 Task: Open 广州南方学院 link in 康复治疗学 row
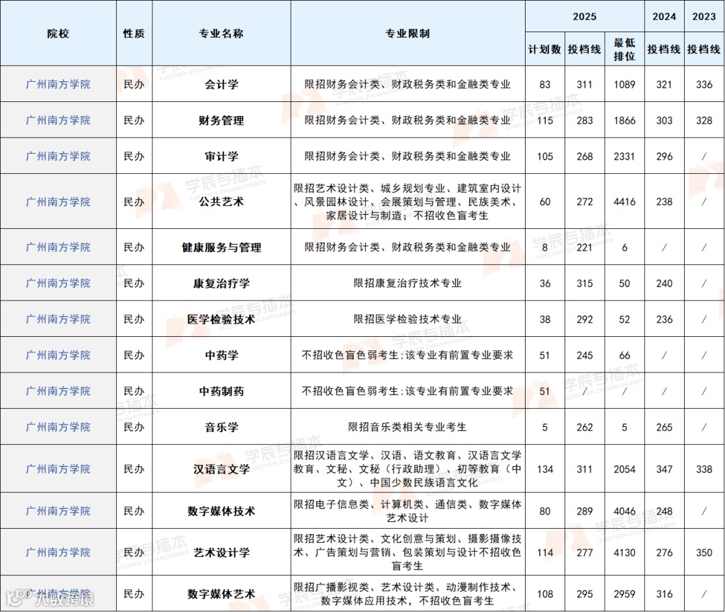[58, 283]
